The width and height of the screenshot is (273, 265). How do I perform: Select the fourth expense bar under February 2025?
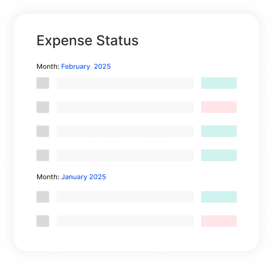tap(125, 155)
